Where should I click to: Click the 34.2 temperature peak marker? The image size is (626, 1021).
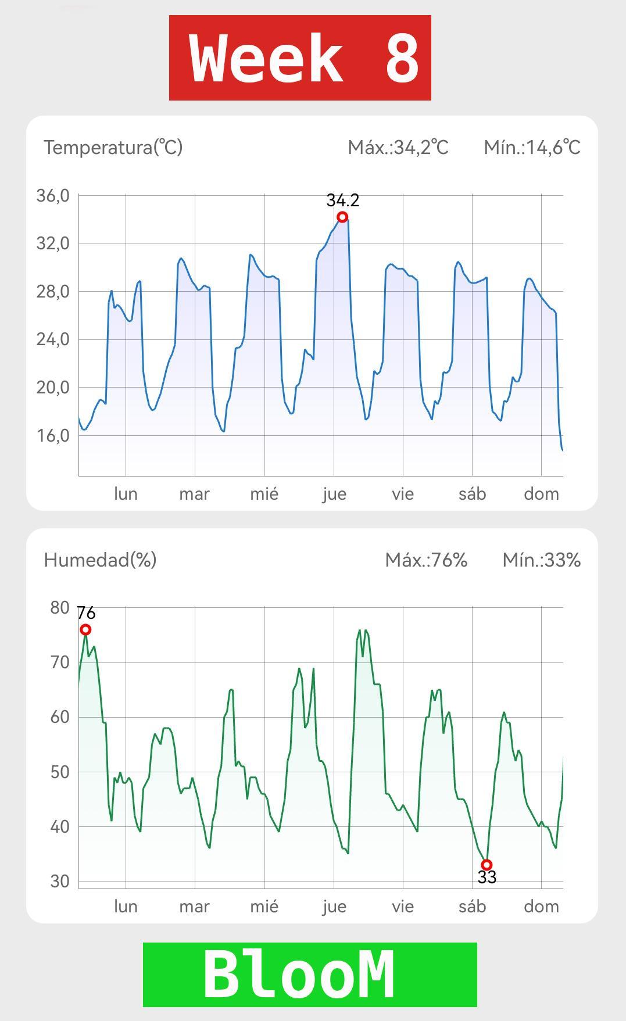(342, 217)
